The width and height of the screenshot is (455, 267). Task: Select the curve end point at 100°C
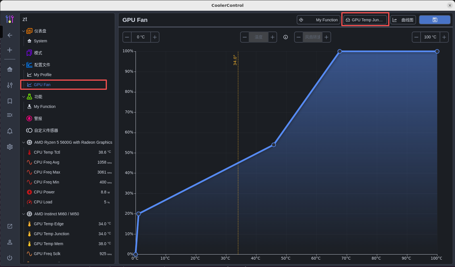point(437,51)
